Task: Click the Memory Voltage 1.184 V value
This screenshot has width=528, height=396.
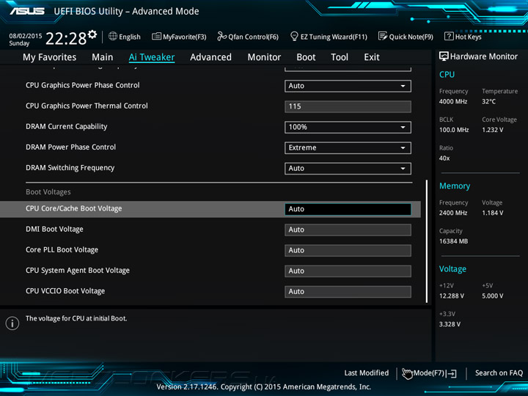Action: [493, 213]
